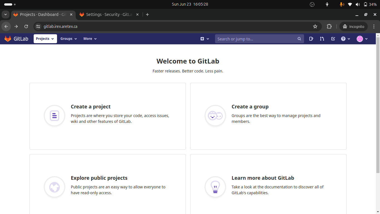The image size is (380, 214).
Task: Click the Create a project card heading
Action: pos(91,107)
